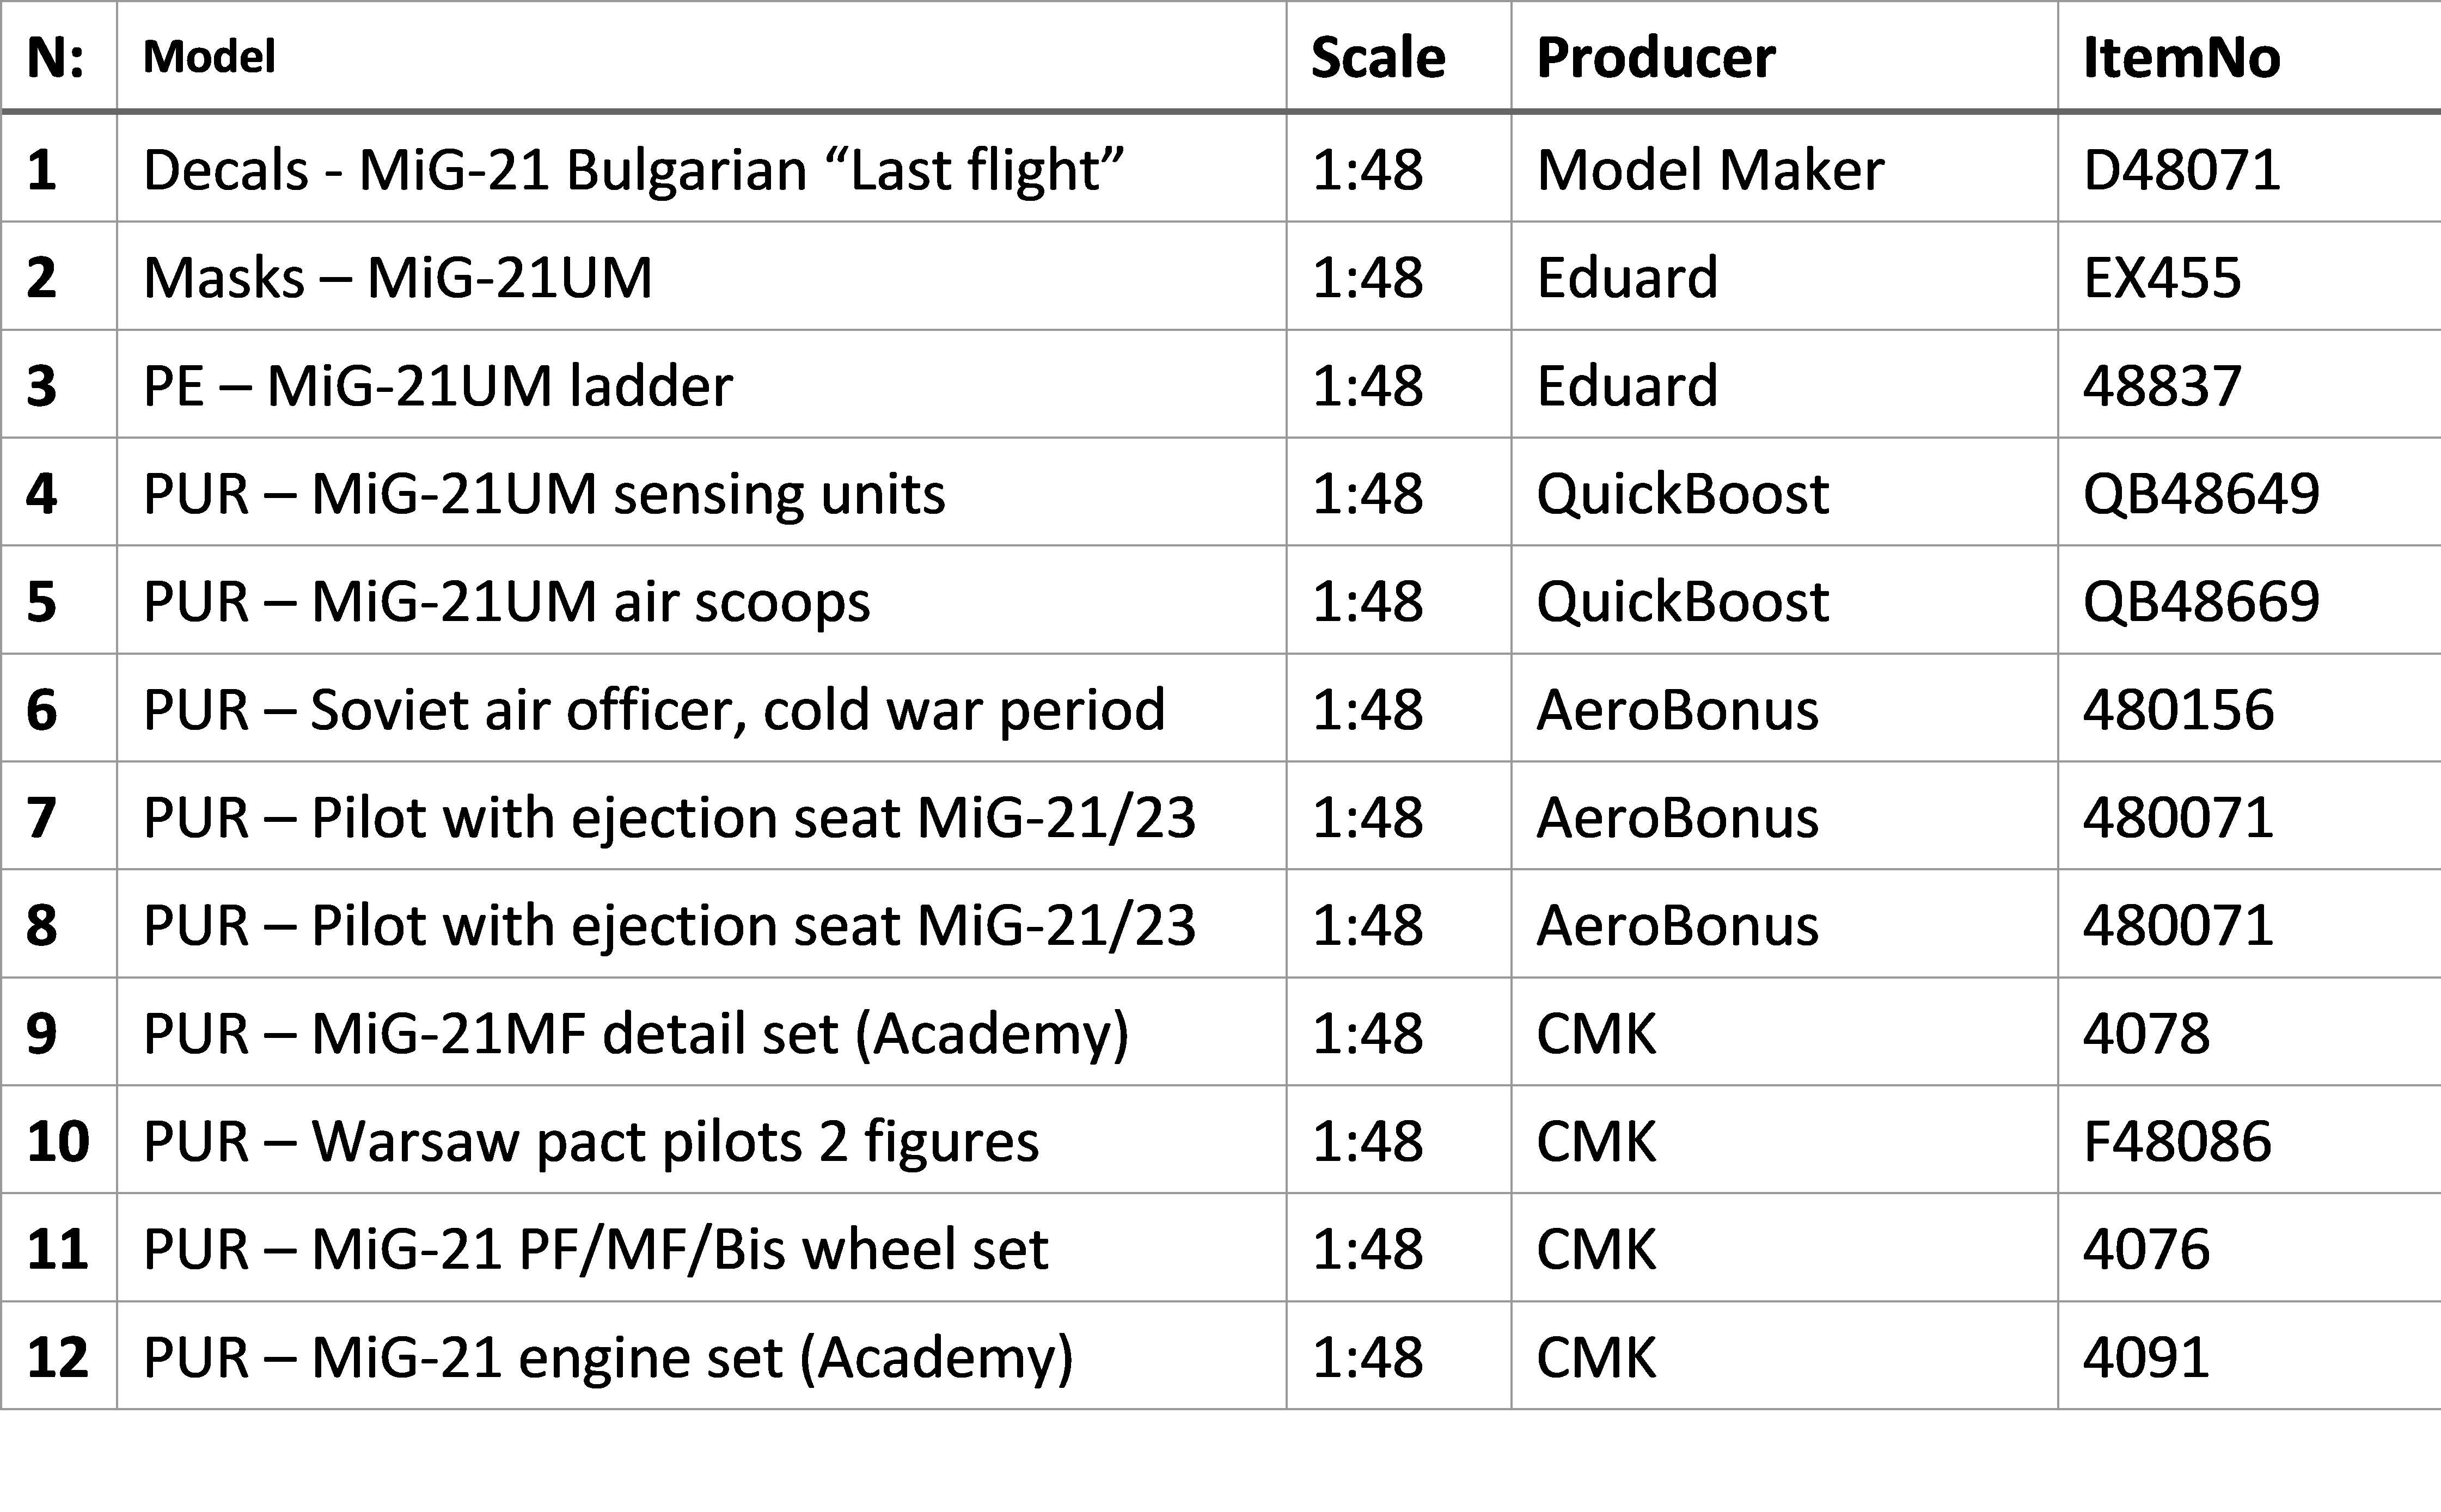Click the Model column header
This screenshot has width=2441, height=1512.
701,57
